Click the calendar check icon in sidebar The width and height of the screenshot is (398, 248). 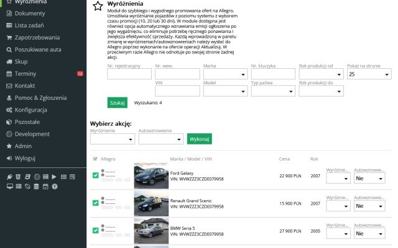[x=45, y=186]
